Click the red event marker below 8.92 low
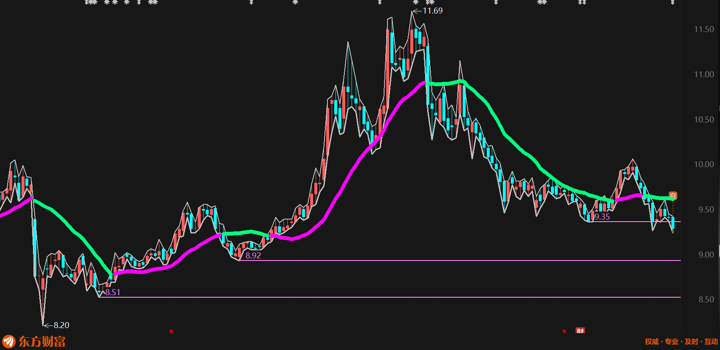The width and height of the screenshot is (720, 350). [x=171, y=331]
